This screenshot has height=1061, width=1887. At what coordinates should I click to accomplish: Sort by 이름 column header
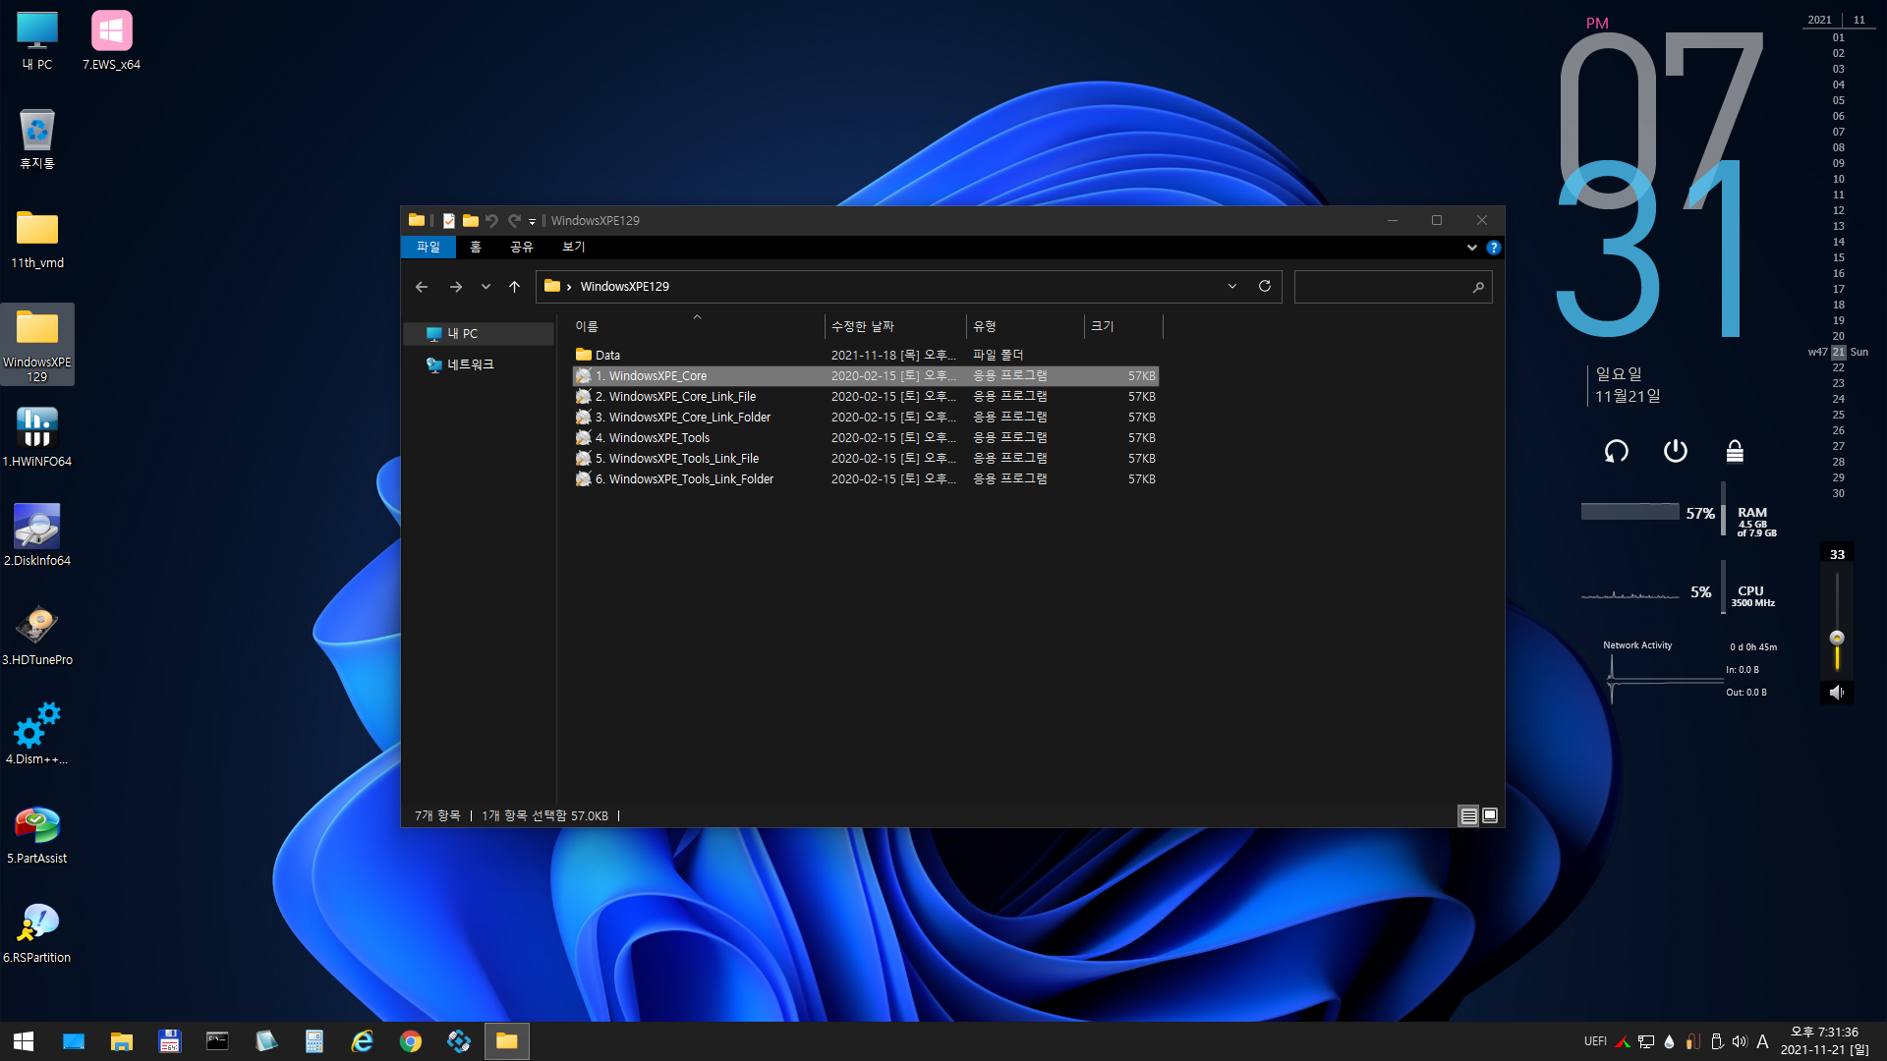click(x=697, y=326)
